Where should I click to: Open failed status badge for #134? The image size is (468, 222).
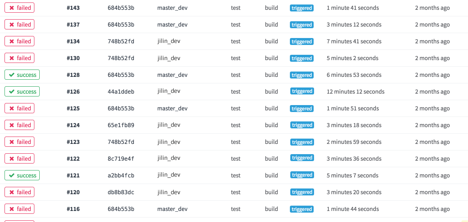pos(19,41)
